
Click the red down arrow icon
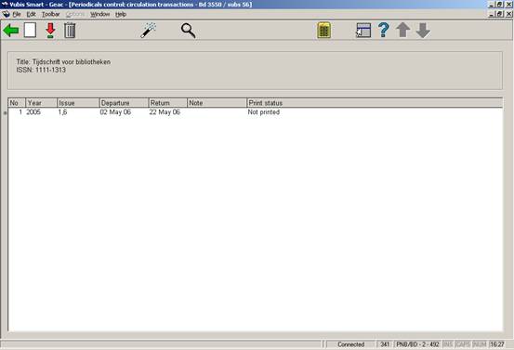tap(50, 31)
